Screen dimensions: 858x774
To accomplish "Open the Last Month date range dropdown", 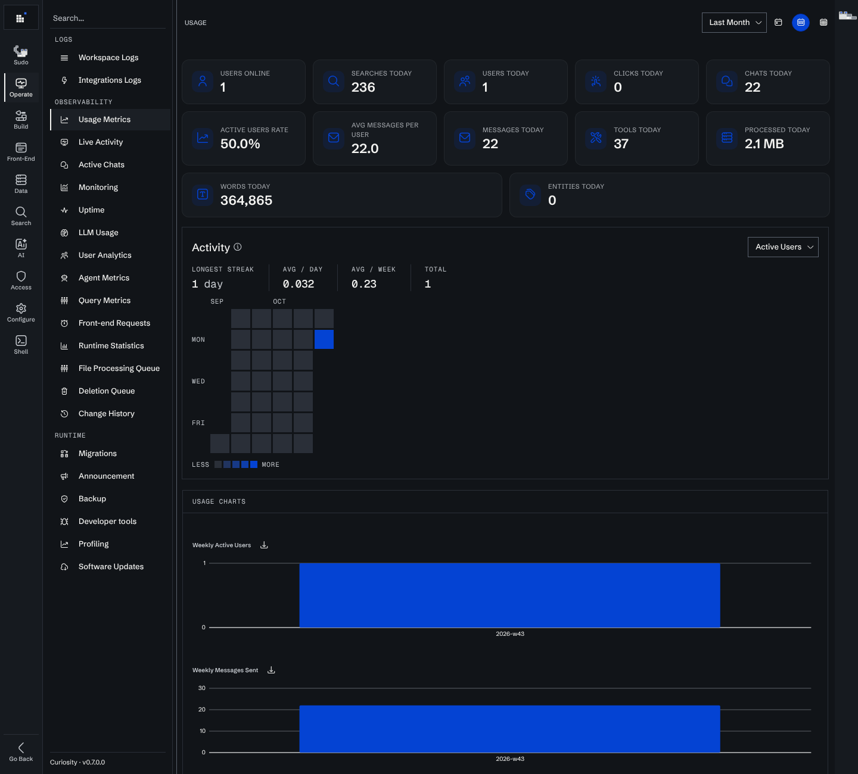I will pyautogui.click(x=734, y=22).
